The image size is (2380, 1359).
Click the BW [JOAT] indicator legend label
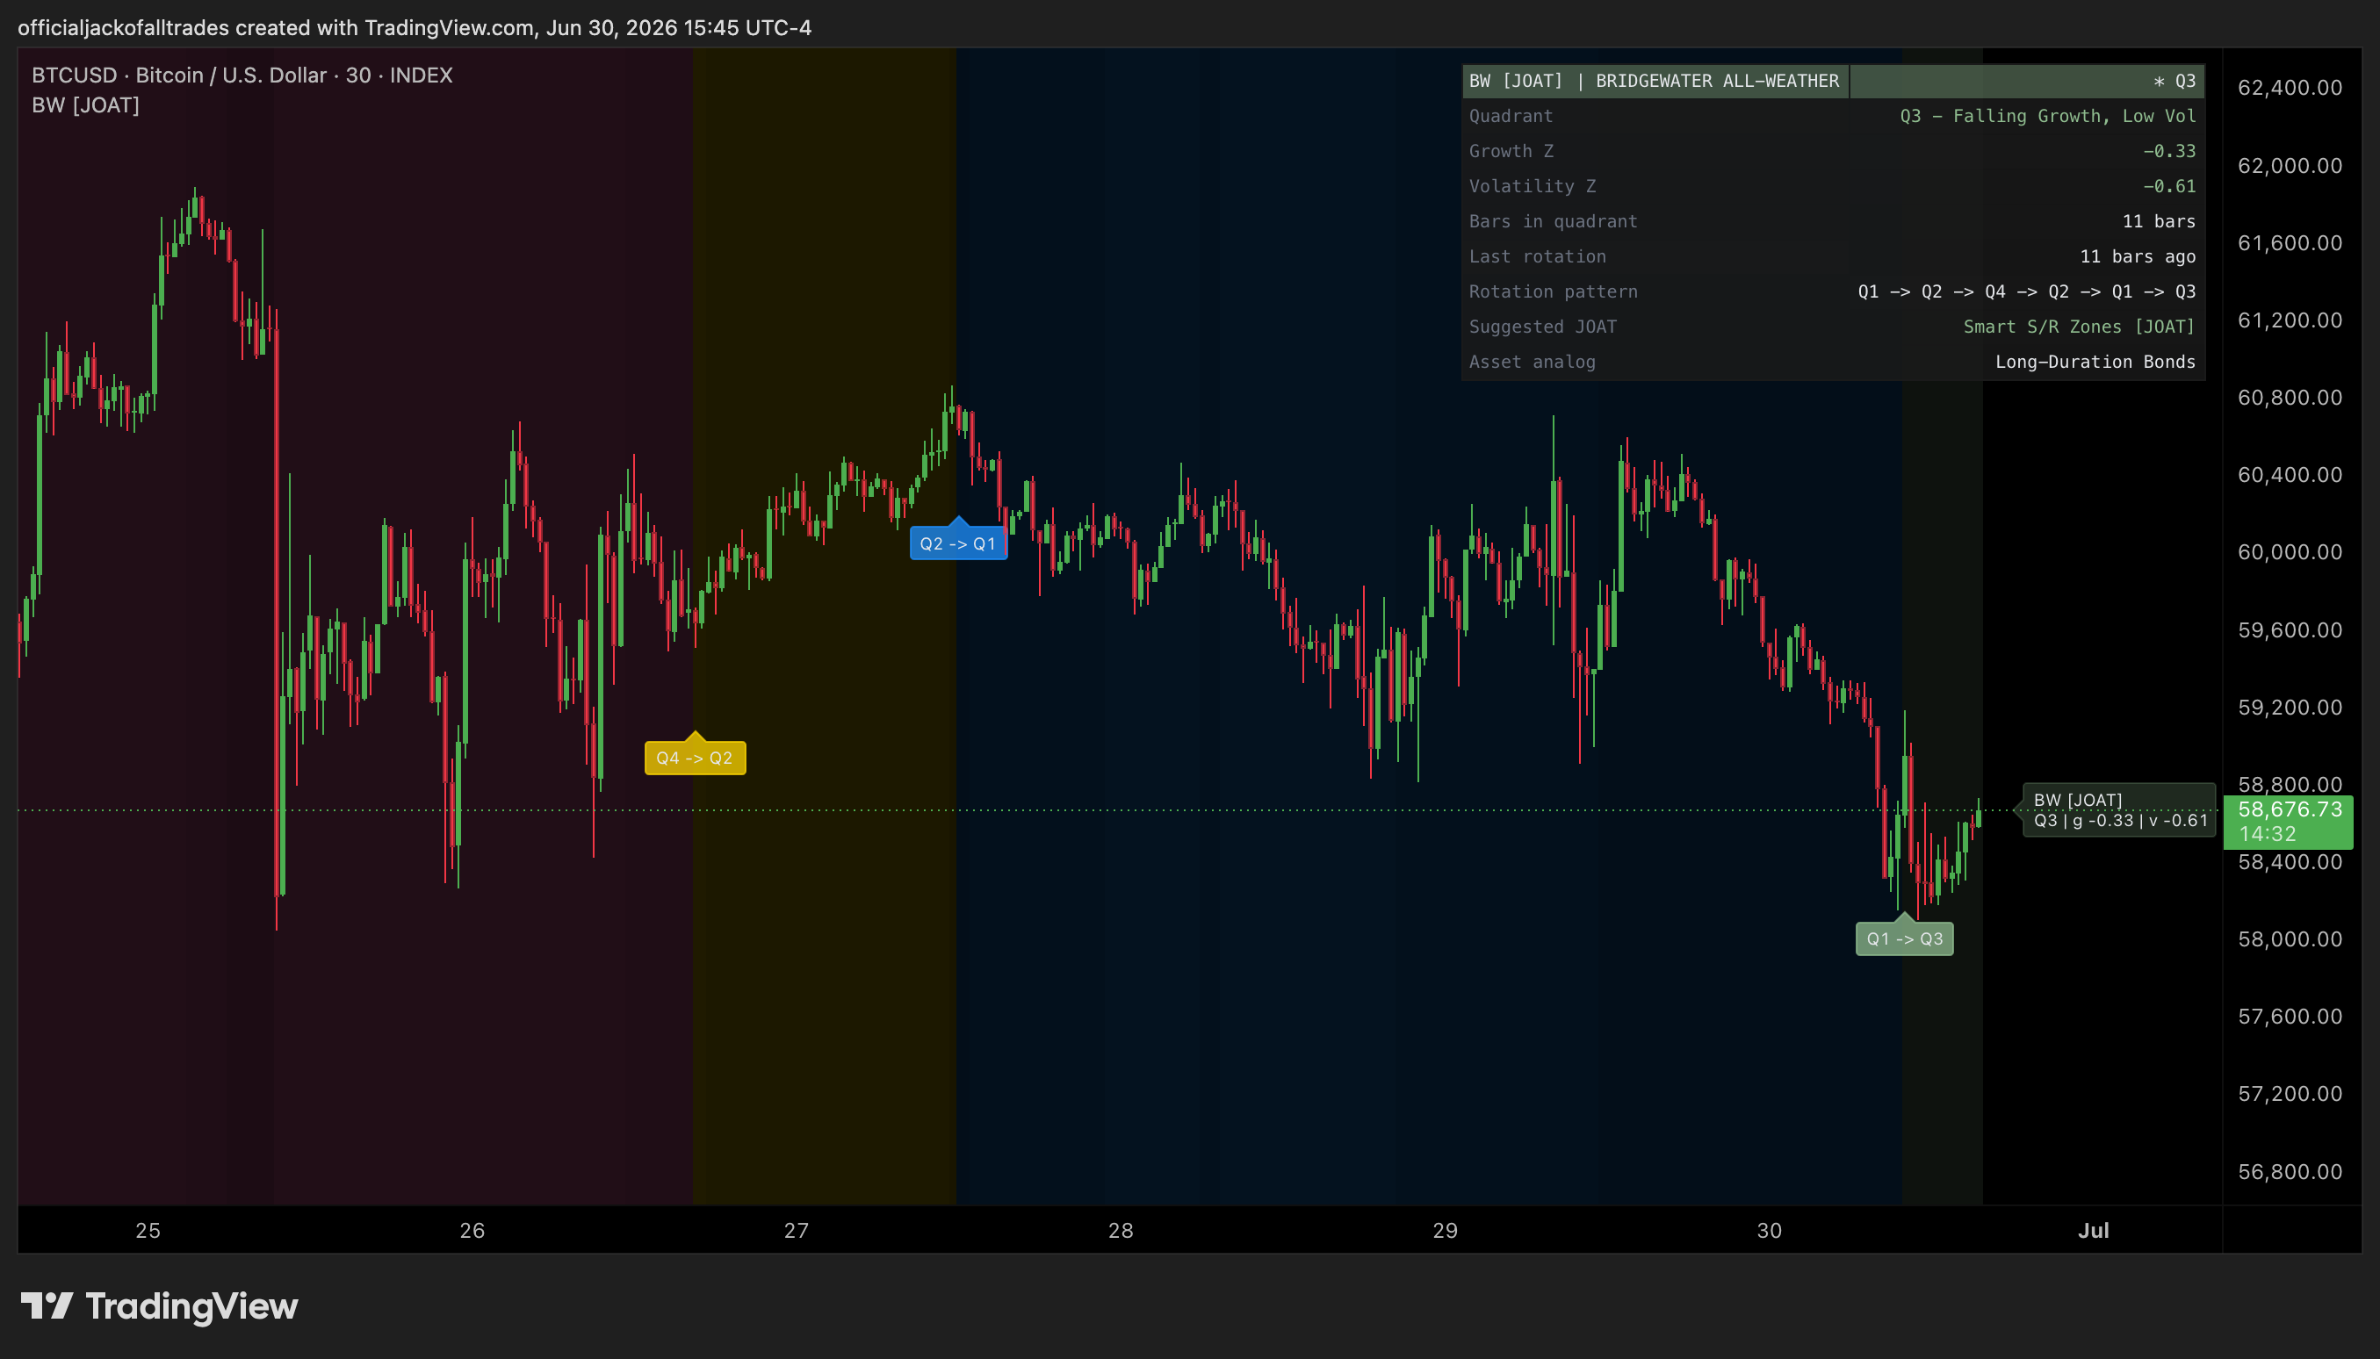(x=85, y=105)
